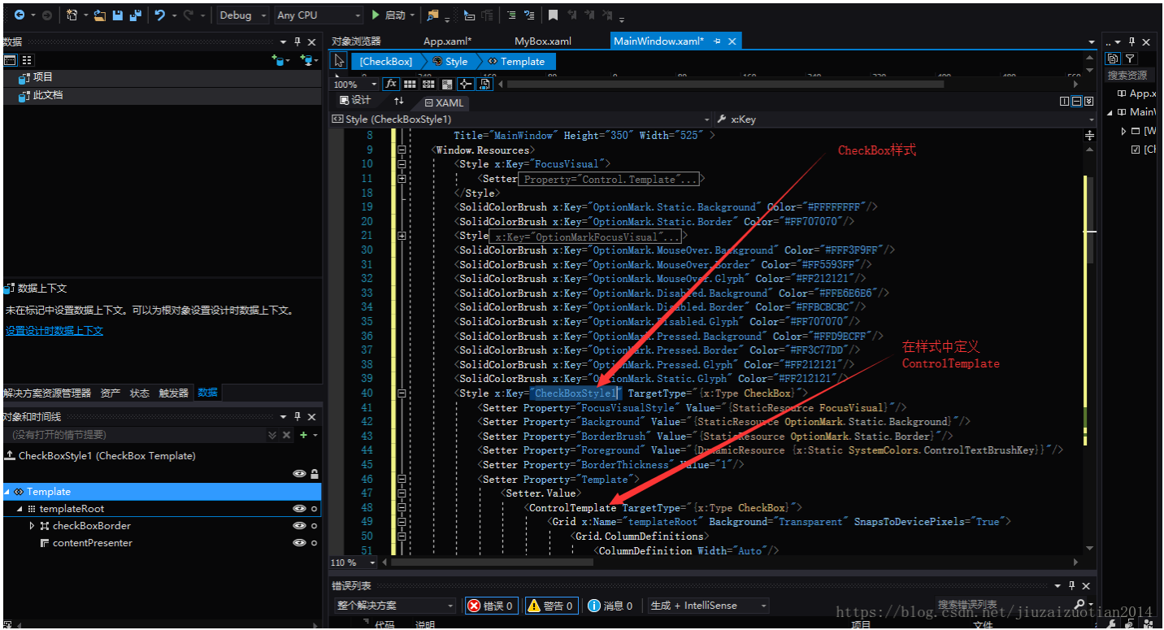This screenshot has width=1164, height=630.
Task: Click the navigate back arrow icon
Action: pyautogui.click(x=19, y=15)
